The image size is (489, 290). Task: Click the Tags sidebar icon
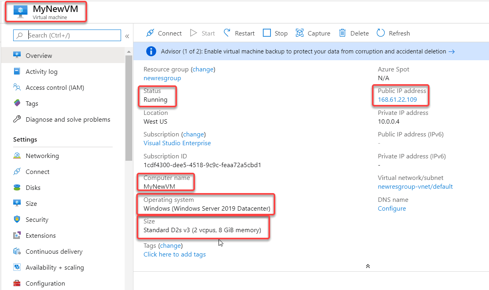[18, 103]
